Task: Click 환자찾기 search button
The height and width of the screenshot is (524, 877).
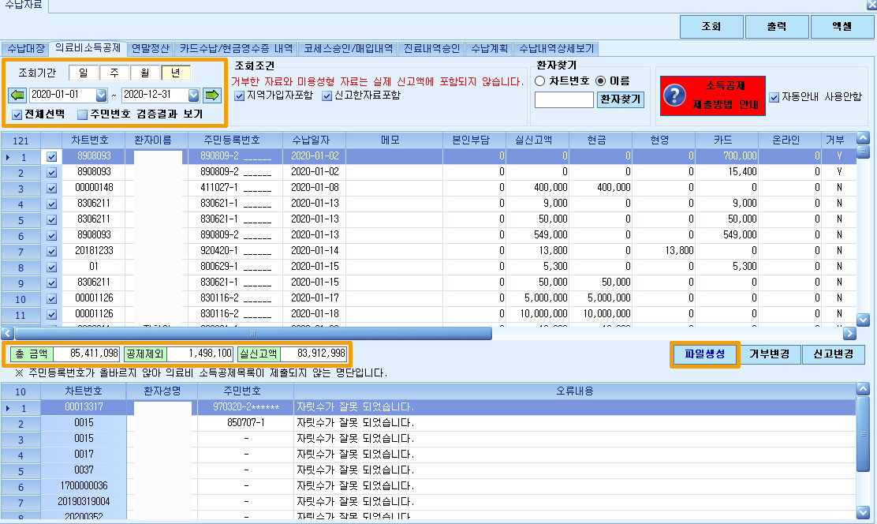Action: pyautogui.click(x=620, y=99)
